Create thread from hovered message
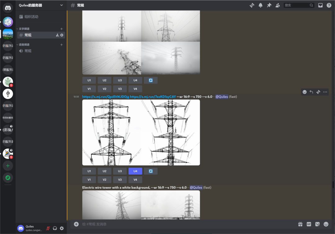Screen dimensions: 335x234 318,92
